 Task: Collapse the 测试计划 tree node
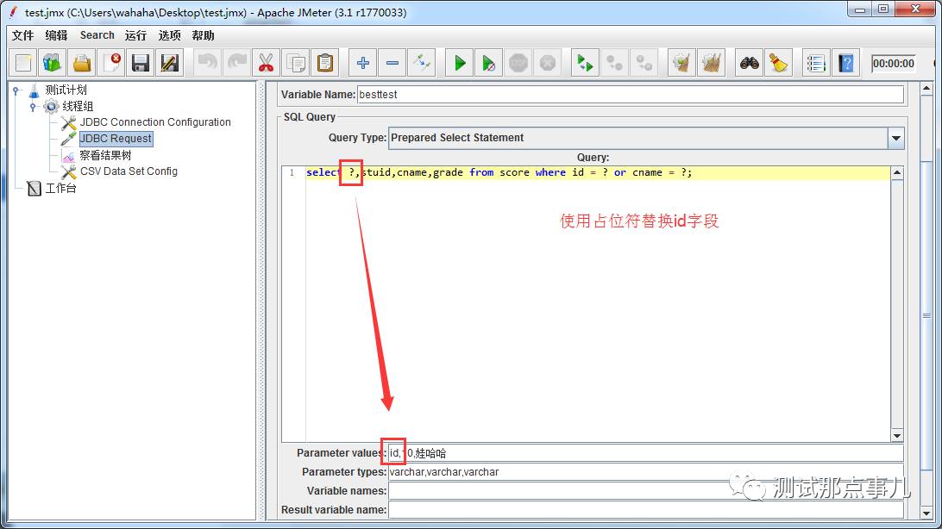[16, 90]
